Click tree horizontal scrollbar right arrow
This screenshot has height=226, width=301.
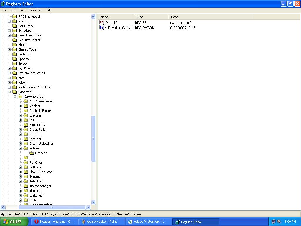point(88,207)
